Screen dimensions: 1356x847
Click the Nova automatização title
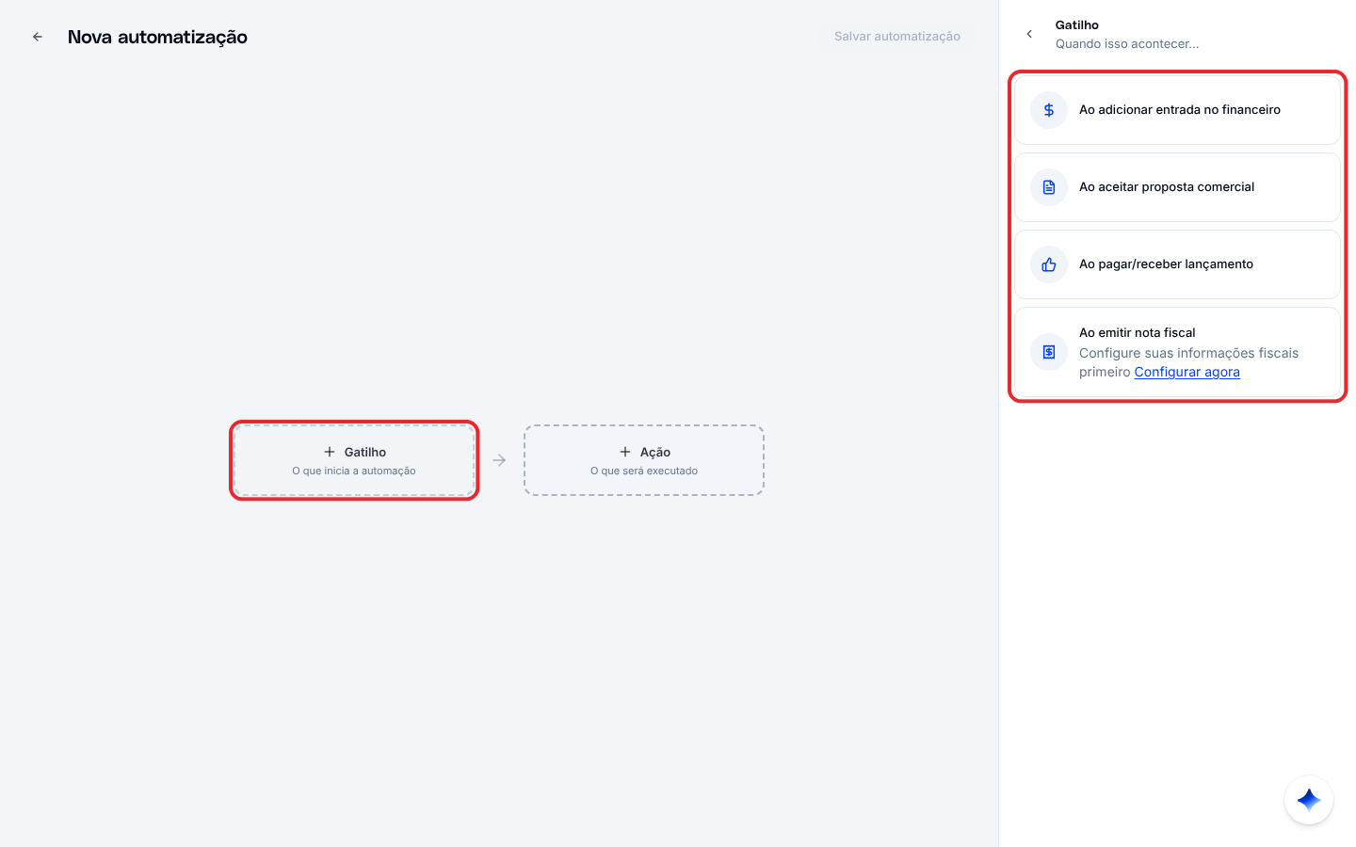157,37
